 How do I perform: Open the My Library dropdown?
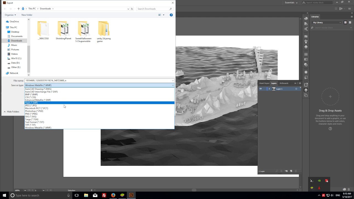327,22
